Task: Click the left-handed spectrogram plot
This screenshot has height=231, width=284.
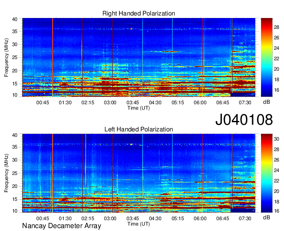Action: click(x=139, y=173)
